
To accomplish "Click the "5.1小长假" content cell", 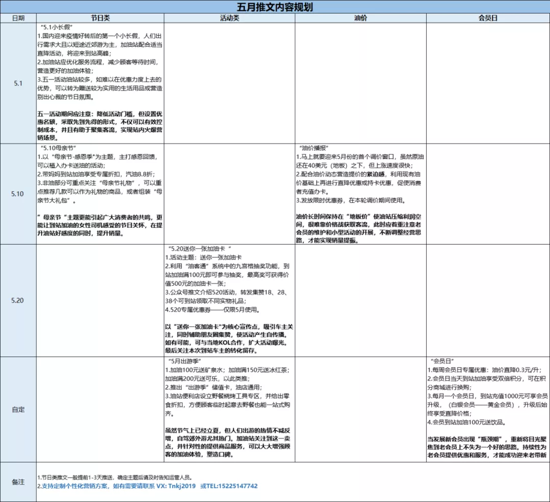I will [100, 83].
